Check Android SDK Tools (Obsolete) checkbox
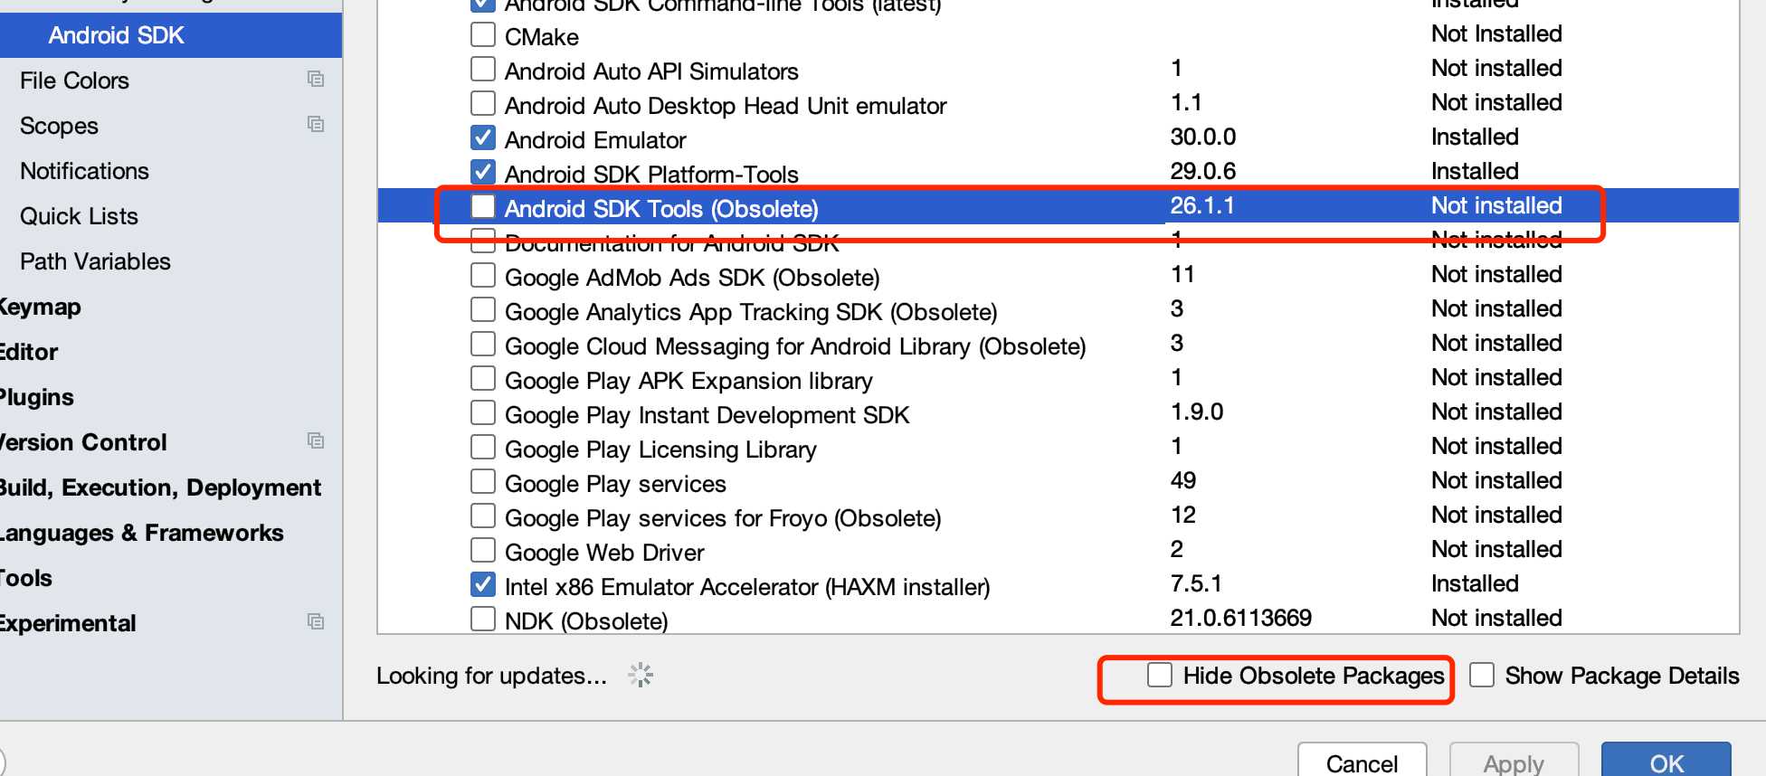Screen dimensions: 1766x776 tap(483, 206)
